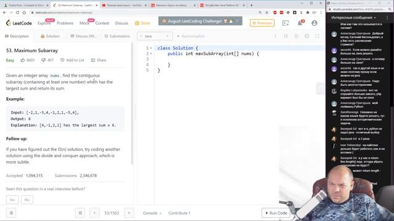Click the Run Code button

click(276, 213)
